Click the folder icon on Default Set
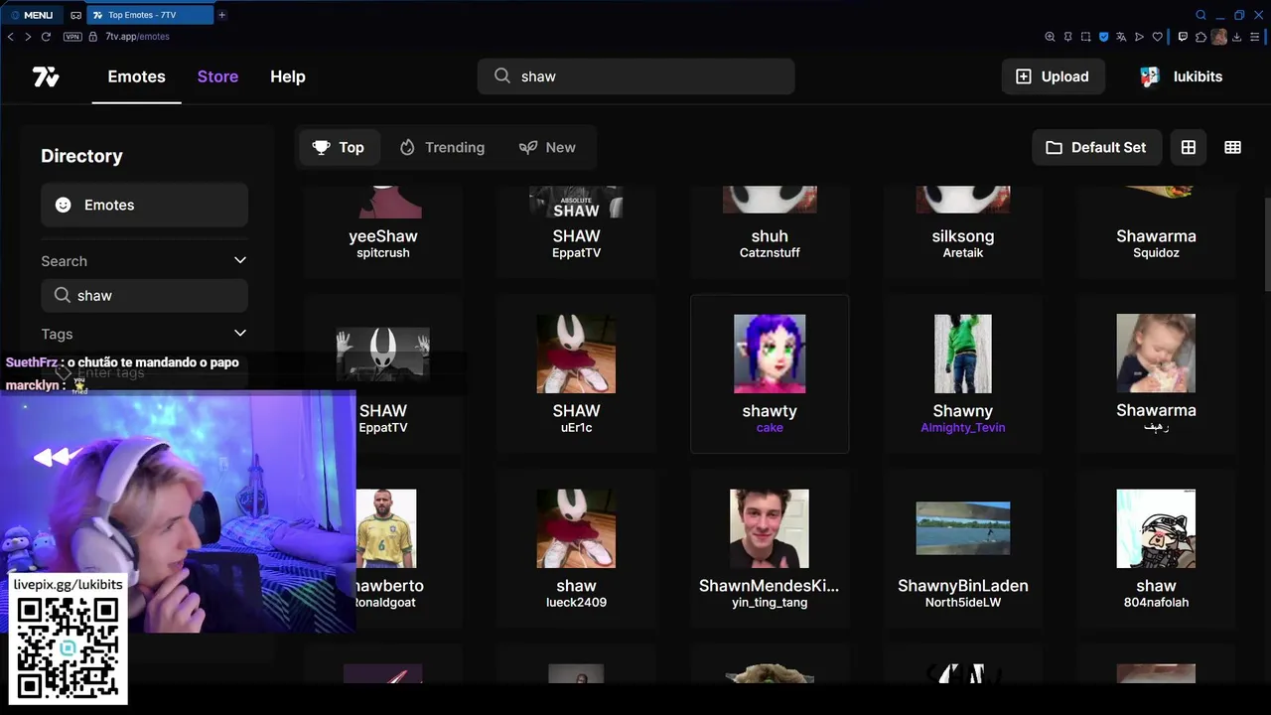Image resolution: width=1271 pixels, height=715 pixels. pos(1054,147)
